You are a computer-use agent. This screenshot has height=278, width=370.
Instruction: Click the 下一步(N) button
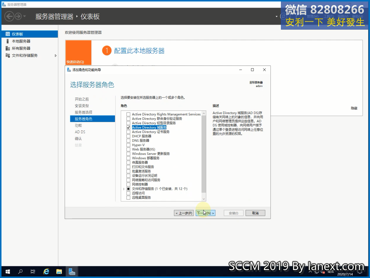[206, 213]
